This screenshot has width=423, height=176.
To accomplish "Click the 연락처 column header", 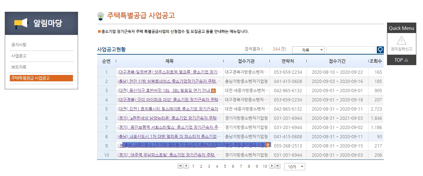I will (x=288, y=61).
